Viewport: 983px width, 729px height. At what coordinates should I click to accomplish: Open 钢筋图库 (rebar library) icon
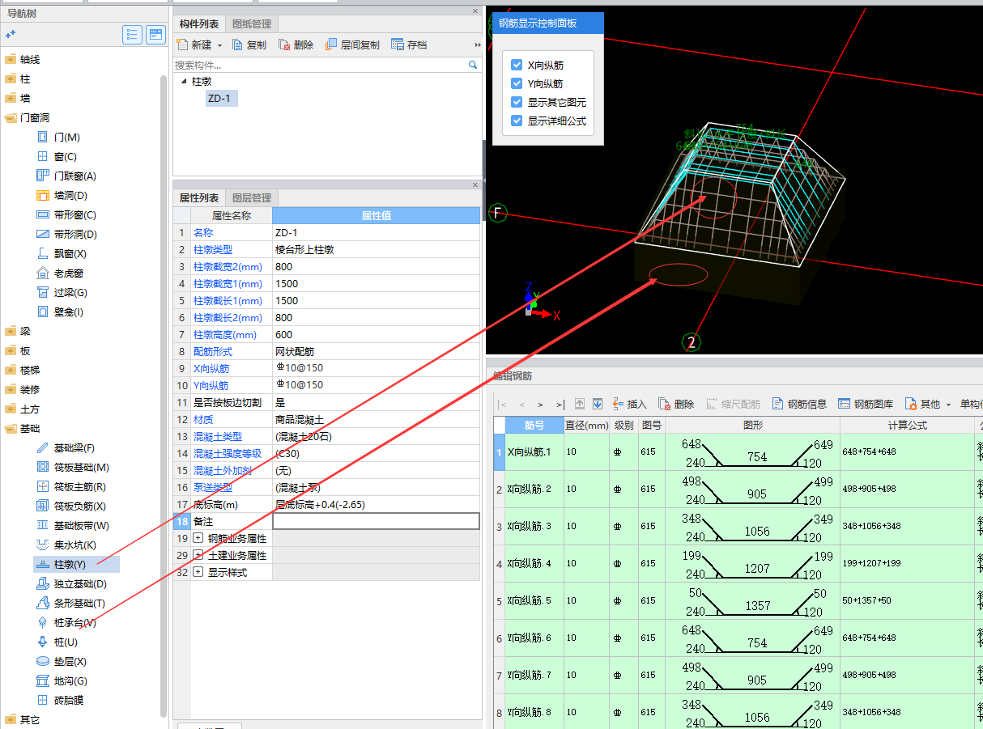tap(845, 404)
